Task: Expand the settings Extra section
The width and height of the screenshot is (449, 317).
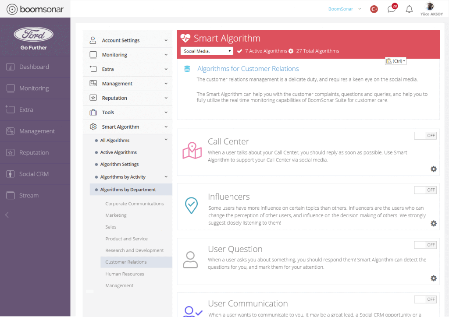Action: coord(128,69)
